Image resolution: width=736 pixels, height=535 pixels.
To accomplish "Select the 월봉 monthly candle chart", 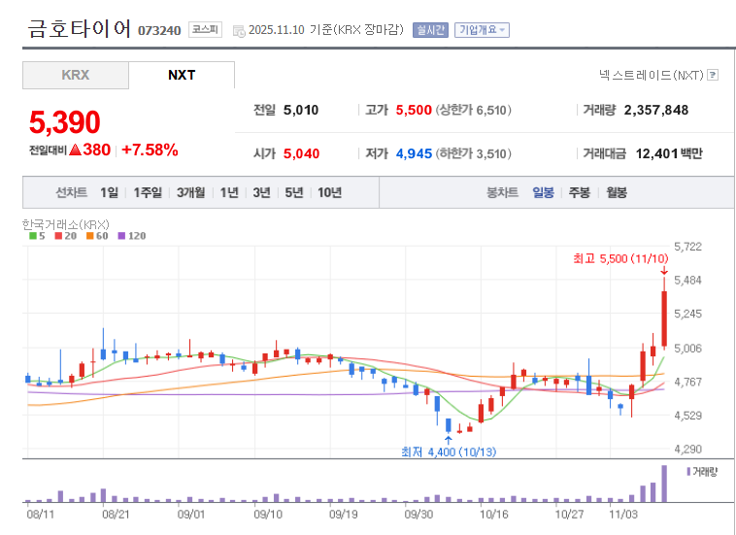I will pyautogui.click(x=617, y=192).
